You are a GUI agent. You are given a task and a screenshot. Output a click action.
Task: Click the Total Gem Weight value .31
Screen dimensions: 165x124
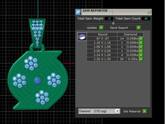click(109, 19)
